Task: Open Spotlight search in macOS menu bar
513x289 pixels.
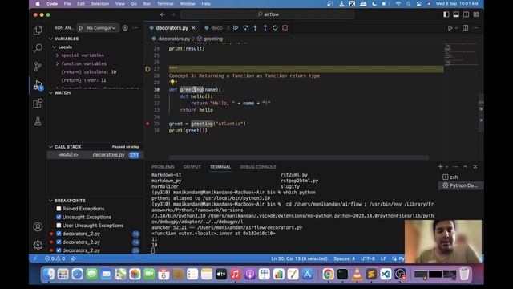Action: (409, 4)
